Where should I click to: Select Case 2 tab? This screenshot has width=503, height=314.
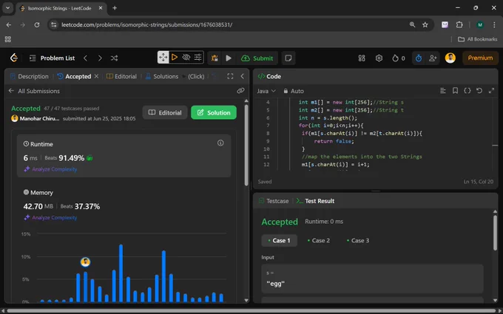coord(319,240)
